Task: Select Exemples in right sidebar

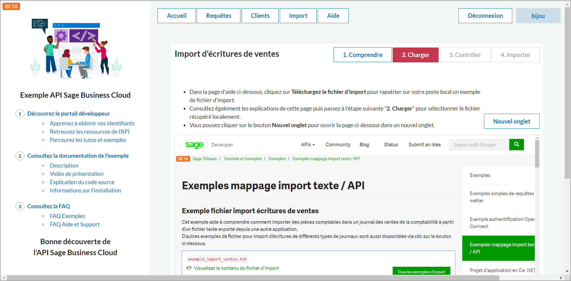Action: [498, 175]
